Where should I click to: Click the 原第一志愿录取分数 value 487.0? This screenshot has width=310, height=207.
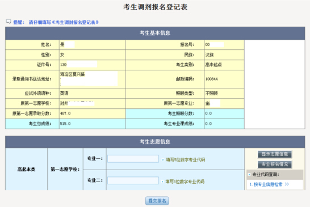tap(65, 113)
